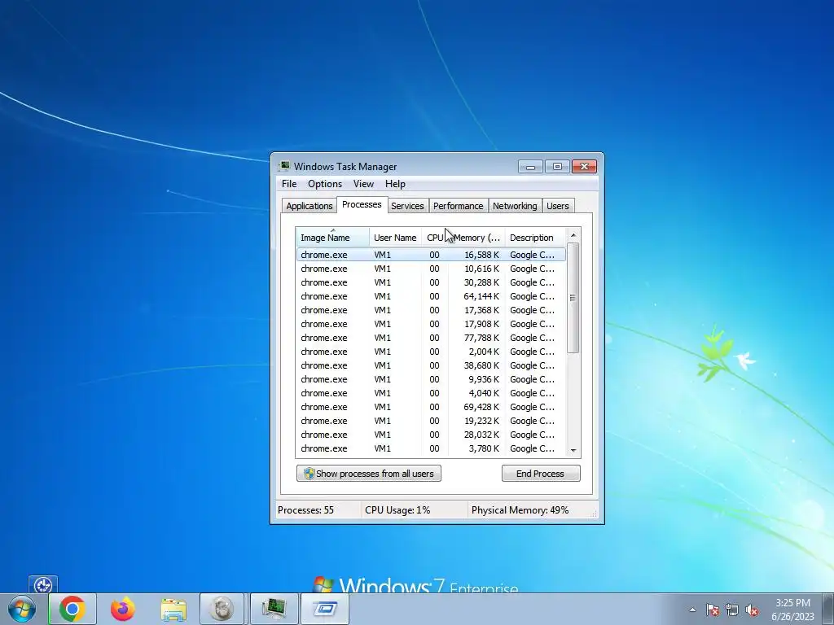
Task: Click the muted volume tray icon
Action: tap(752, 610)
